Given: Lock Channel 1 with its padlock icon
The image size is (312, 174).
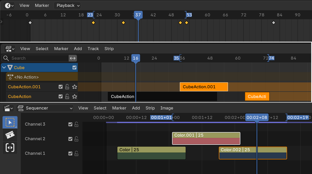Looking at the screenshot, I should point(76,154).
